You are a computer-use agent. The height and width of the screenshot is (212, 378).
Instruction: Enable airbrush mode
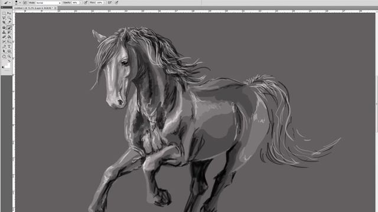pyautogui.click(x=110, y=2)
